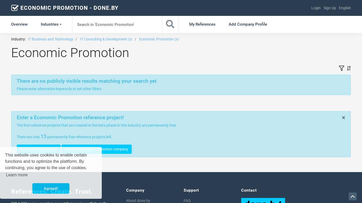Click the Enter reference project button
Image resolution: width=362 pixels, height=203 pixels.
coord(39,149)
